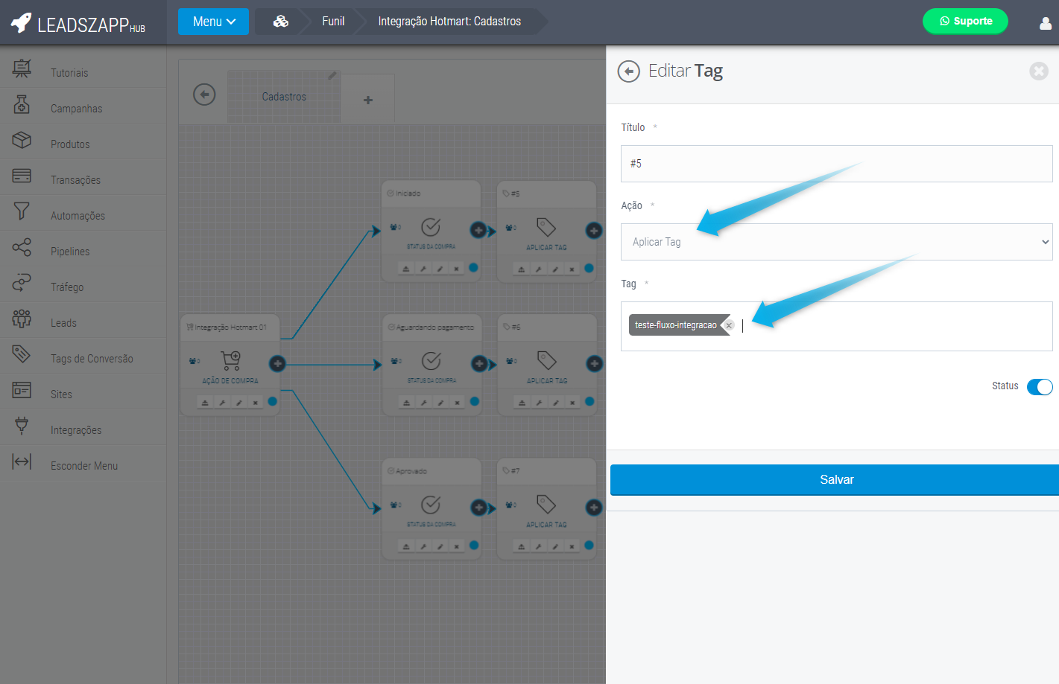Toggle the Status switch off
The width and height of the screenshot is (1059, 684).
click(x=1039, y=386)
